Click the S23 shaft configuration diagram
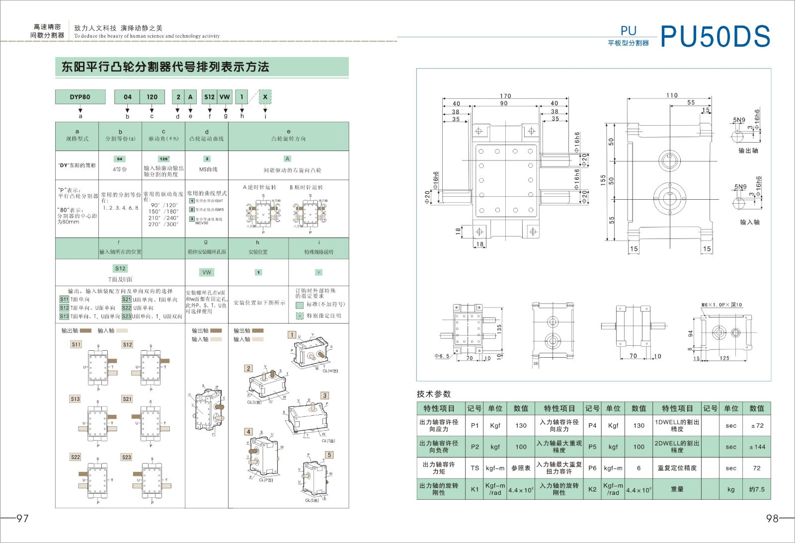This screenshot has width=795, height=543. (x=152, y=481)
